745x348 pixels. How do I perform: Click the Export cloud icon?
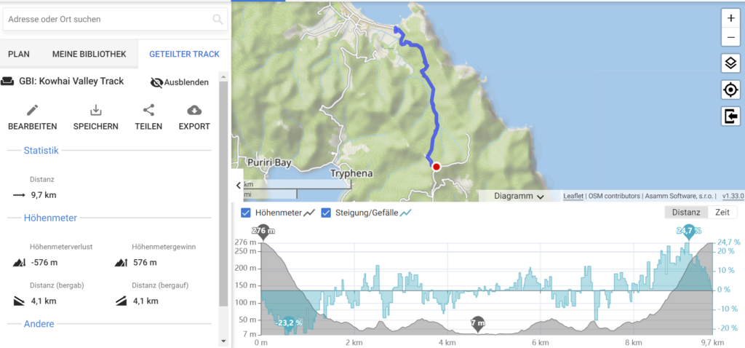click(x=194, y=110)
